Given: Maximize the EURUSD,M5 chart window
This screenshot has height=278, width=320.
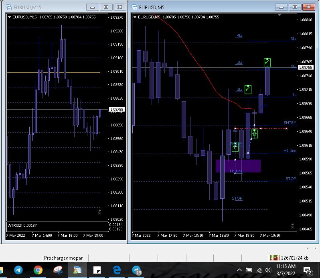Looking at the screenshot, I should click(295, 7).
